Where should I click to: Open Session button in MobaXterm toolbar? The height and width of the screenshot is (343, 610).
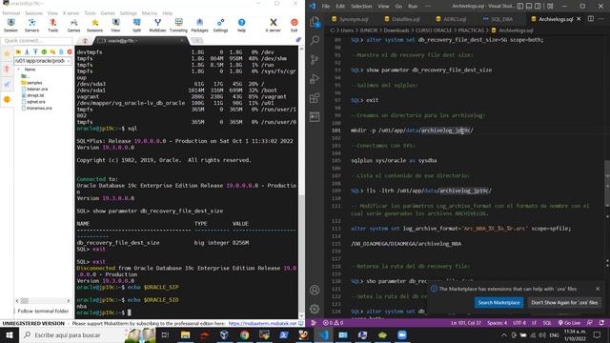tap(10, 26)
